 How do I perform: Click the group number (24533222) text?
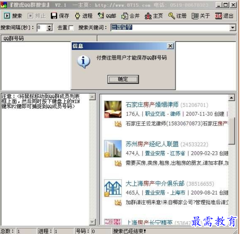click(194, 145)
